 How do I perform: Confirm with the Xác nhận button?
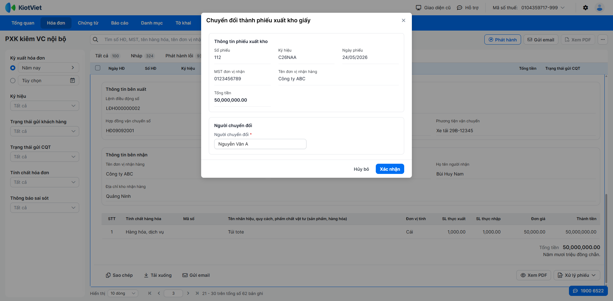click(x=390, y=169)
